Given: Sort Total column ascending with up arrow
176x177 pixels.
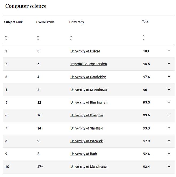Looking at the screenshot, I should pyautogui.click(x=144, y=36).
